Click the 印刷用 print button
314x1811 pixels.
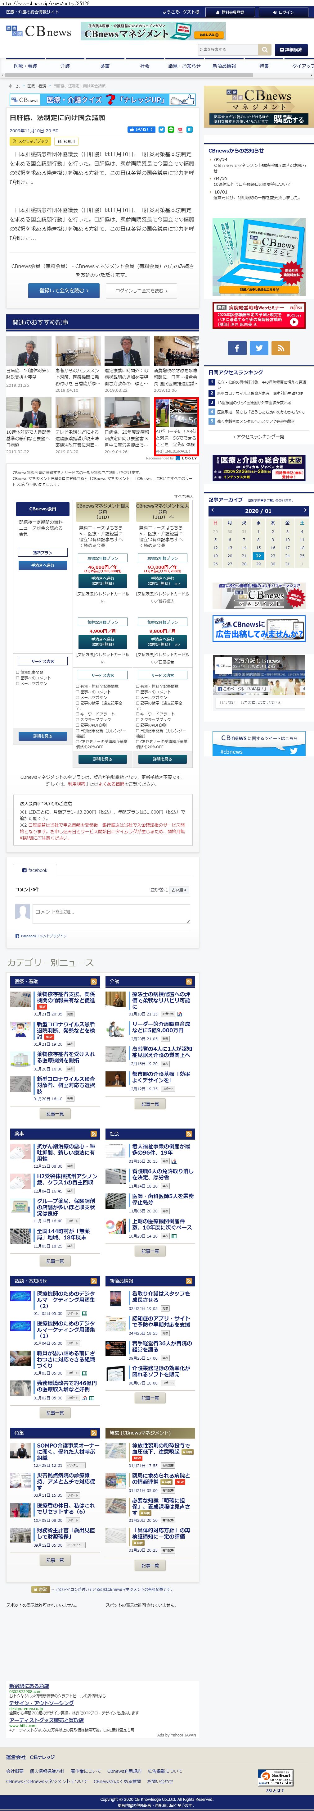[66, 141]
